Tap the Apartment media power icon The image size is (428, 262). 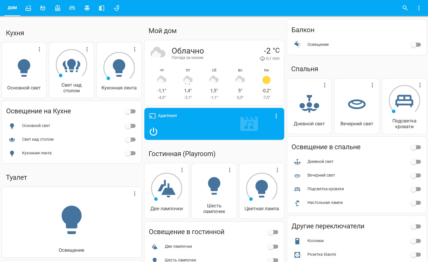[x=154, y=132]
